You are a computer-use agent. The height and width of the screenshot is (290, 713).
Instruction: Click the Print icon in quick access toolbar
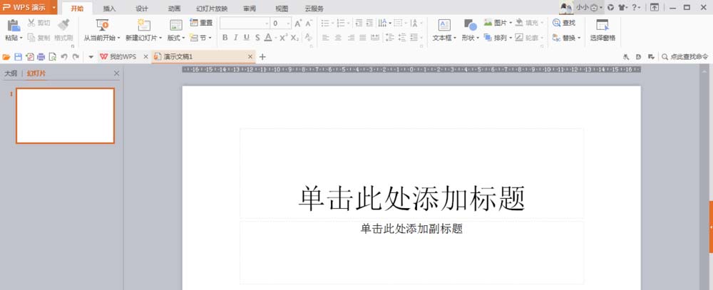pos(41,56)
